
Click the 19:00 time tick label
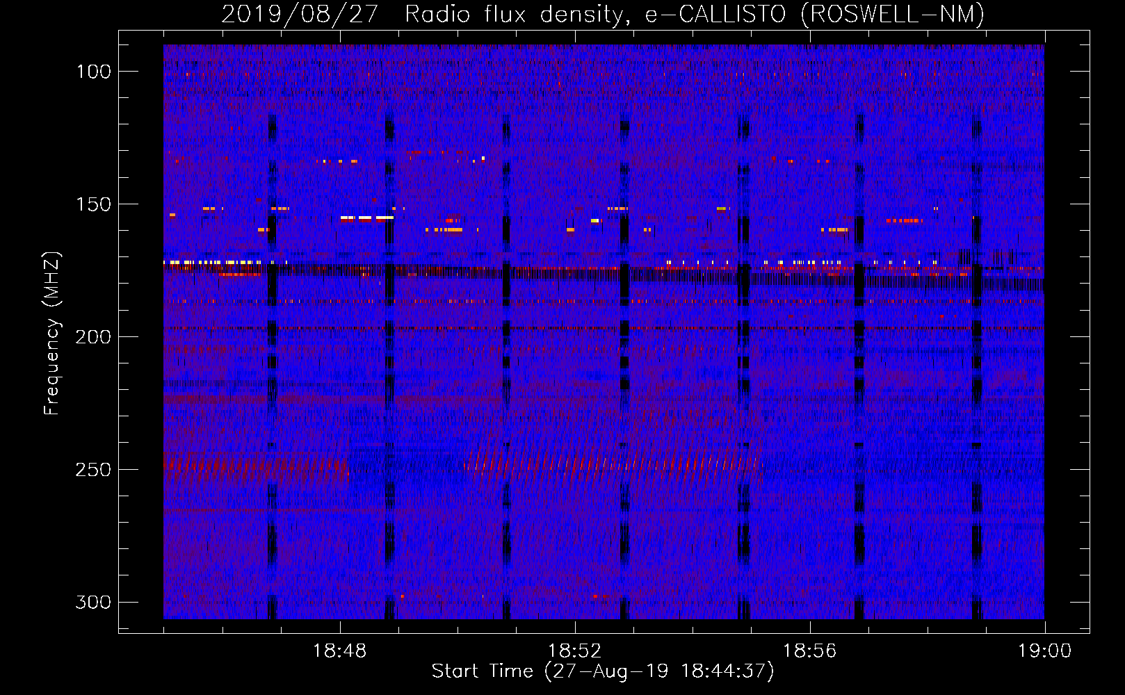click(1045, 651)
